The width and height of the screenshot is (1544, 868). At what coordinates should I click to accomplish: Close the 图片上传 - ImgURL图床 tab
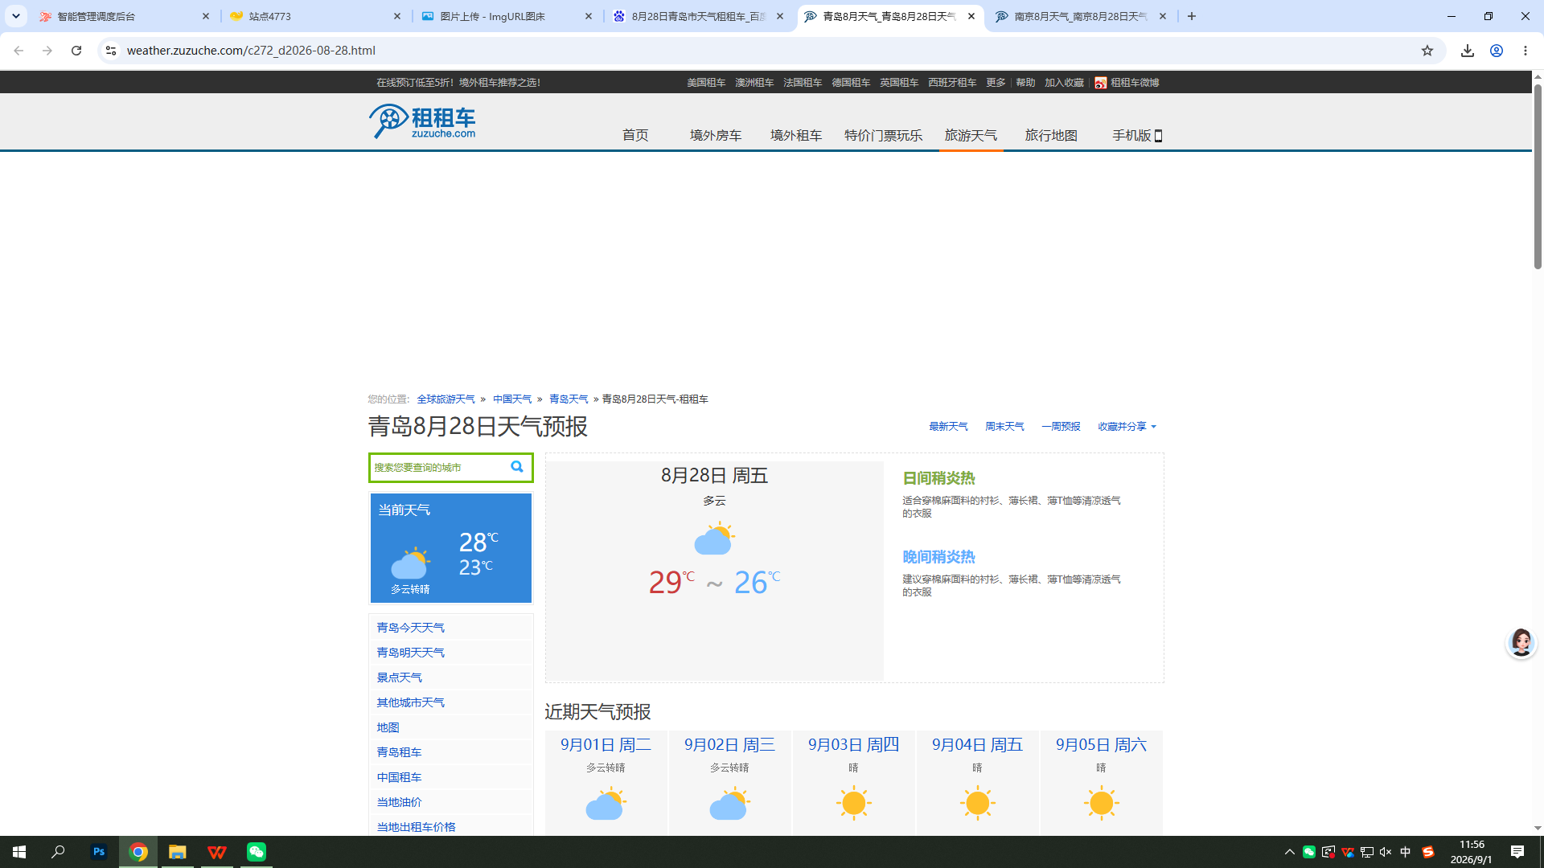589,16
